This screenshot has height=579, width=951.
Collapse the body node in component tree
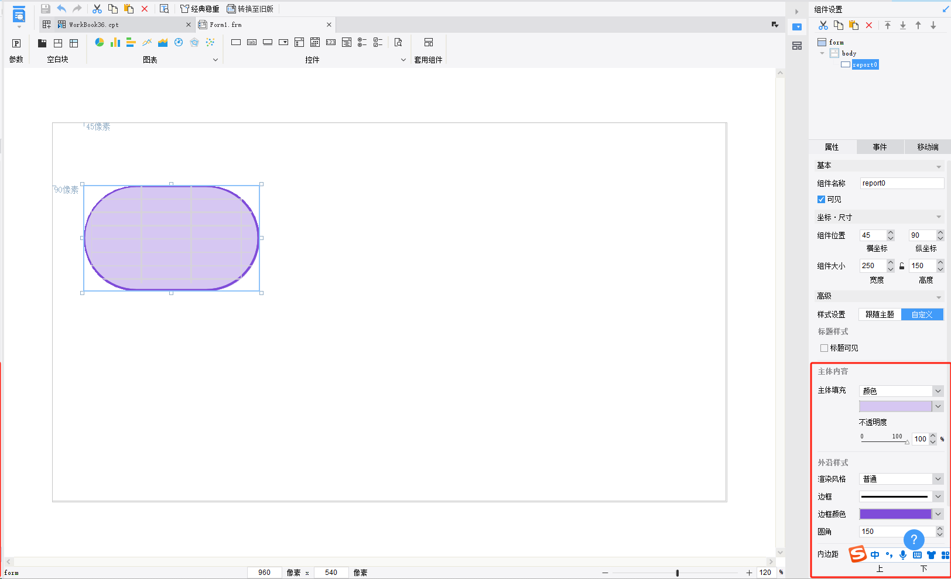click(822, 53)
